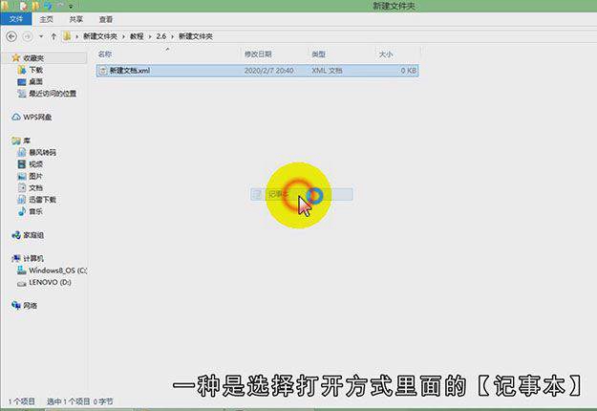Image resolution: width=597 pixels, height=411 pixels.
Task: Expand chevron after 教程 breadcrumb
Action: [x=150, y=36]
